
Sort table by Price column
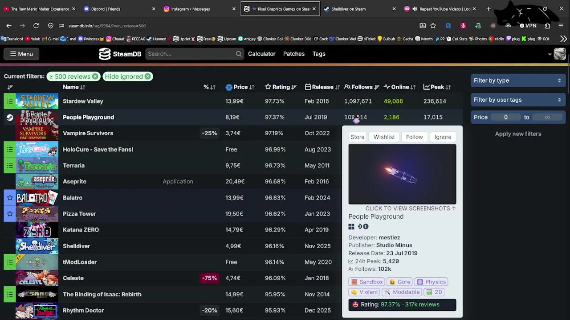point(240,87)
